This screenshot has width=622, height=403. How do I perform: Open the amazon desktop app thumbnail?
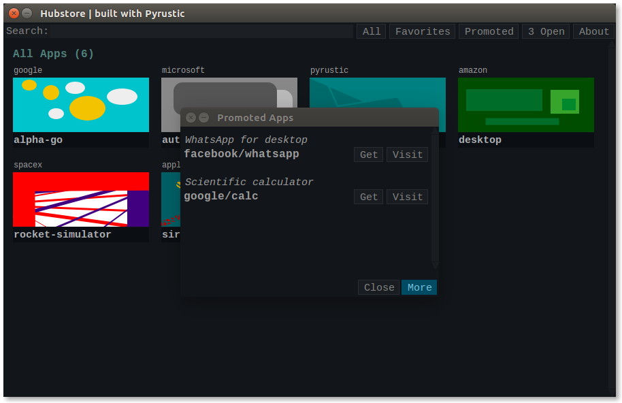coord(526,105)
